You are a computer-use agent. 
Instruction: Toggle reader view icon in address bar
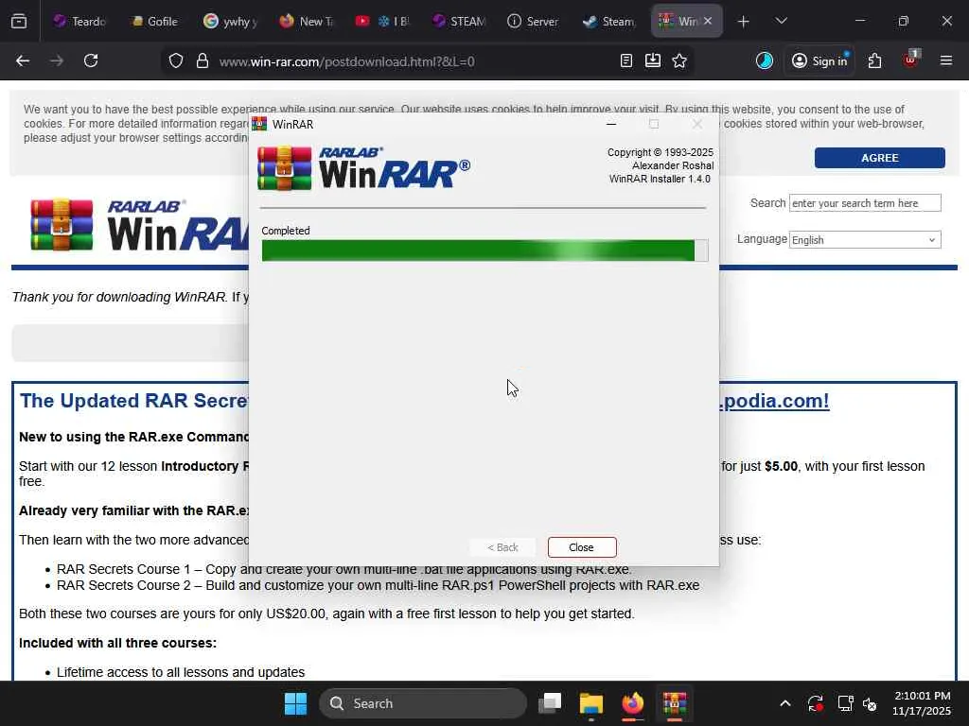[626, 60]
